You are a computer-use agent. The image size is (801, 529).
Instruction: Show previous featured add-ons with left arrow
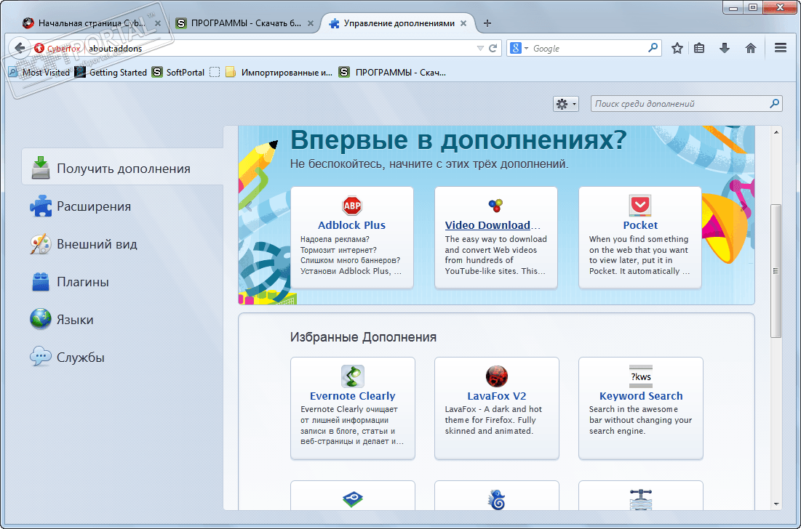tap(249, 206)
